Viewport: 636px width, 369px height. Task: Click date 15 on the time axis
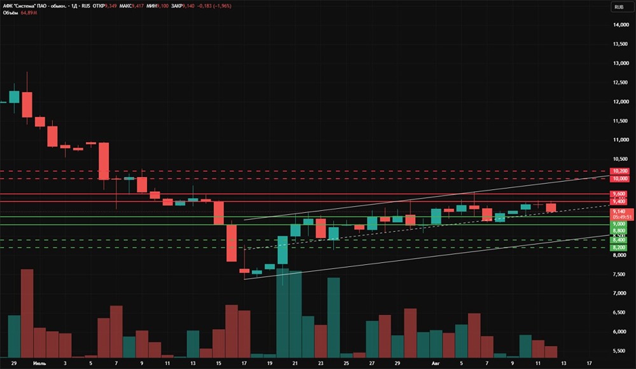[218, 363]
